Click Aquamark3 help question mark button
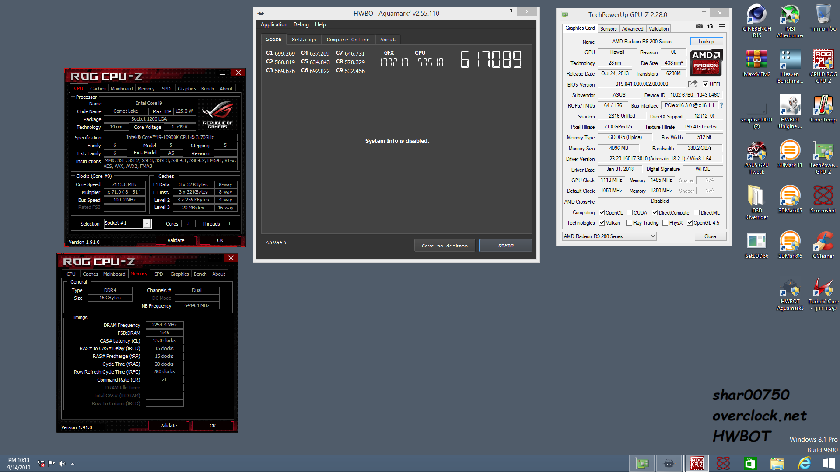Viewport: 840px width, 472px height. [511, 12]
